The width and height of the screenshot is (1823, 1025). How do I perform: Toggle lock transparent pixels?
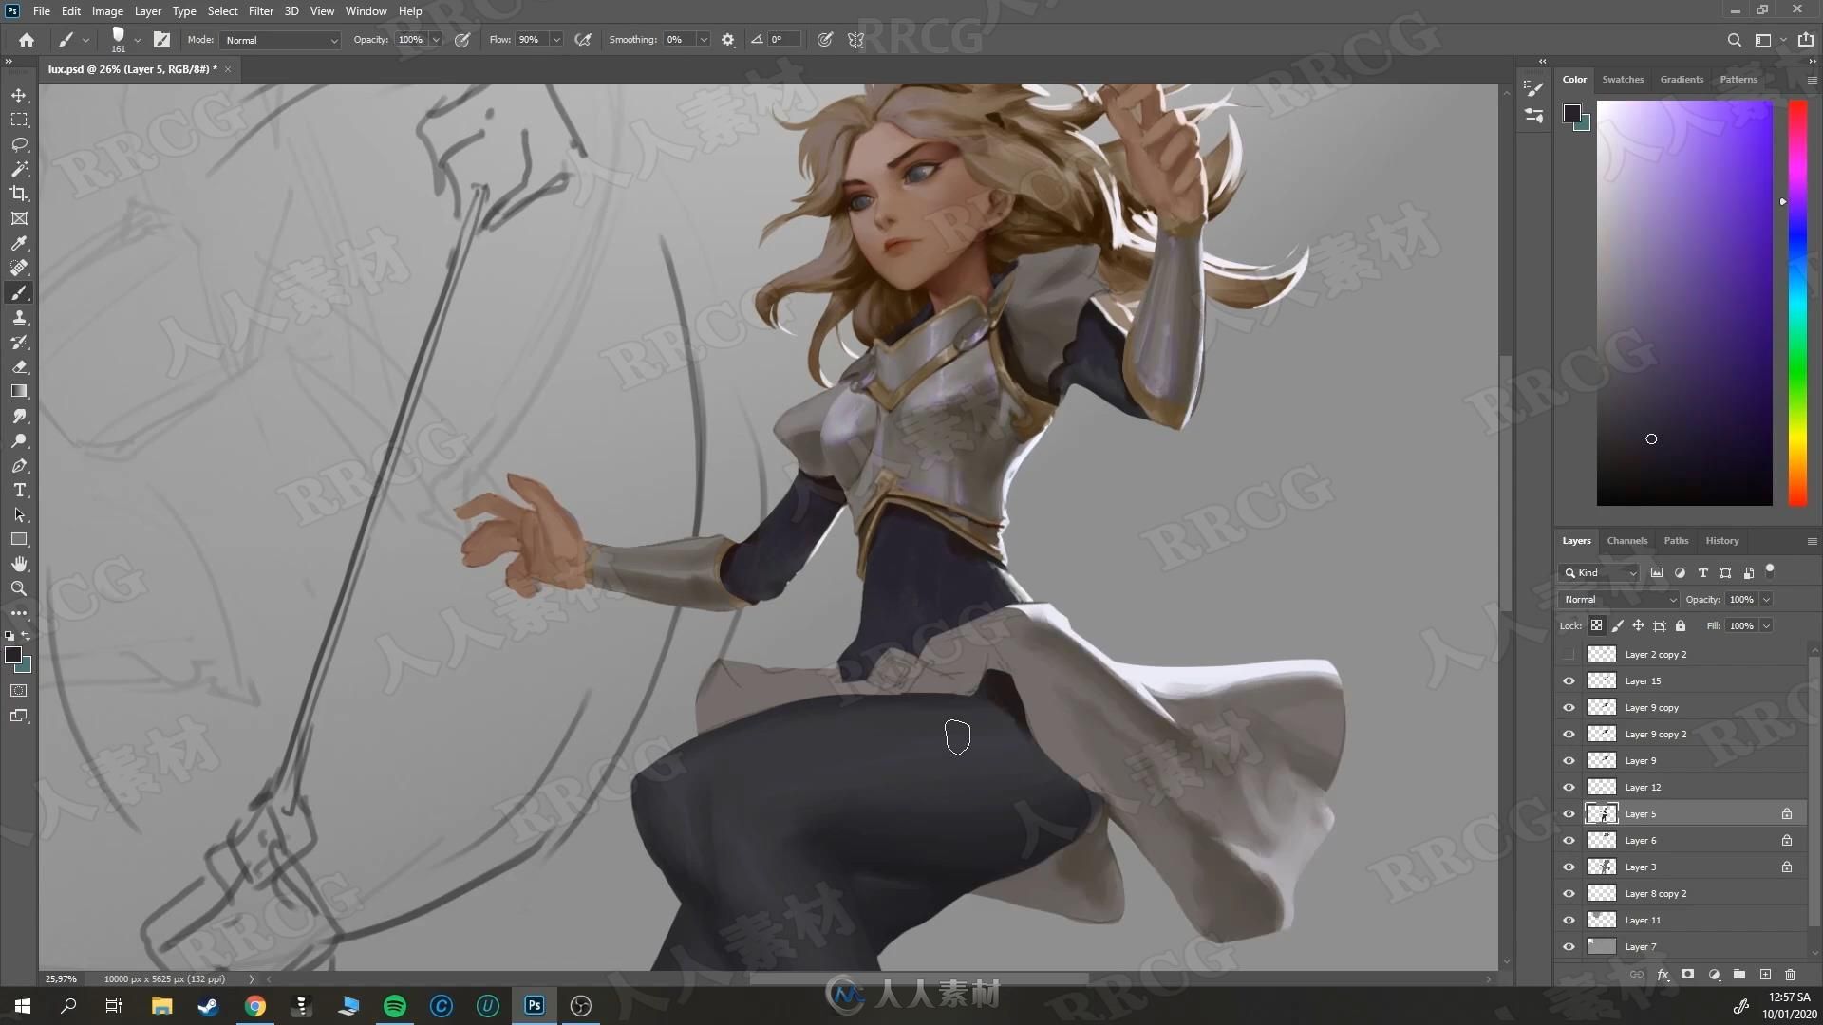tap(1596, 625)
